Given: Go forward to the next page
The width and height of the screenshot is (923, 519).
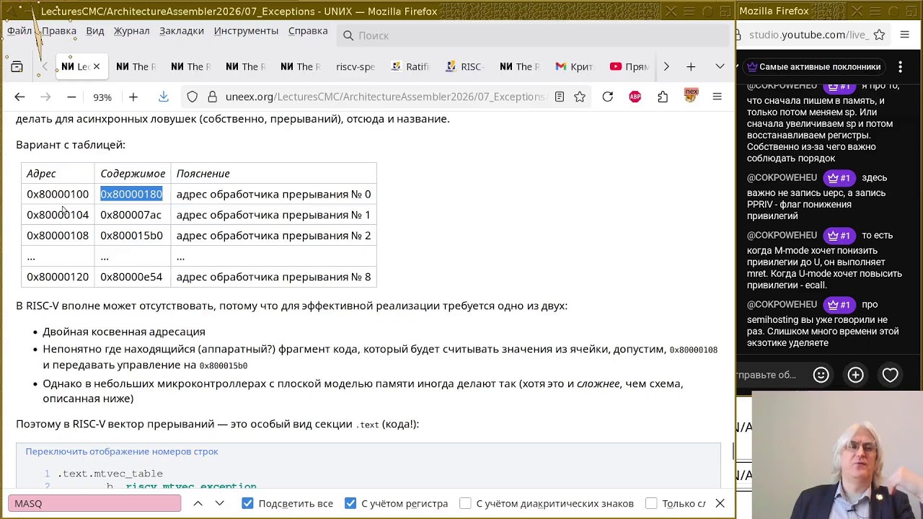Looking at the screenshot, I should pos(45,97).
